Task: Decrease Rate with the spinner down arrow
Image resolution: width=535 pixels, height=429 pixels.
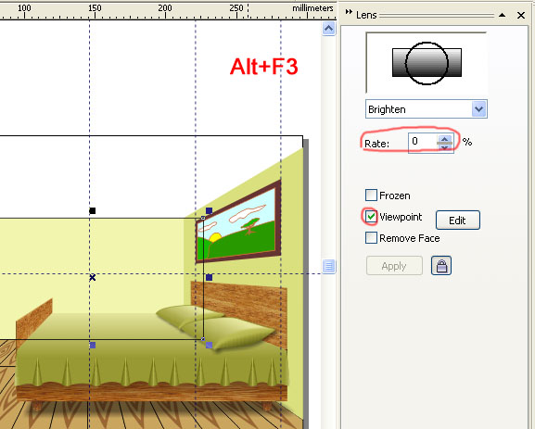Action: click(x=444, y=147)
